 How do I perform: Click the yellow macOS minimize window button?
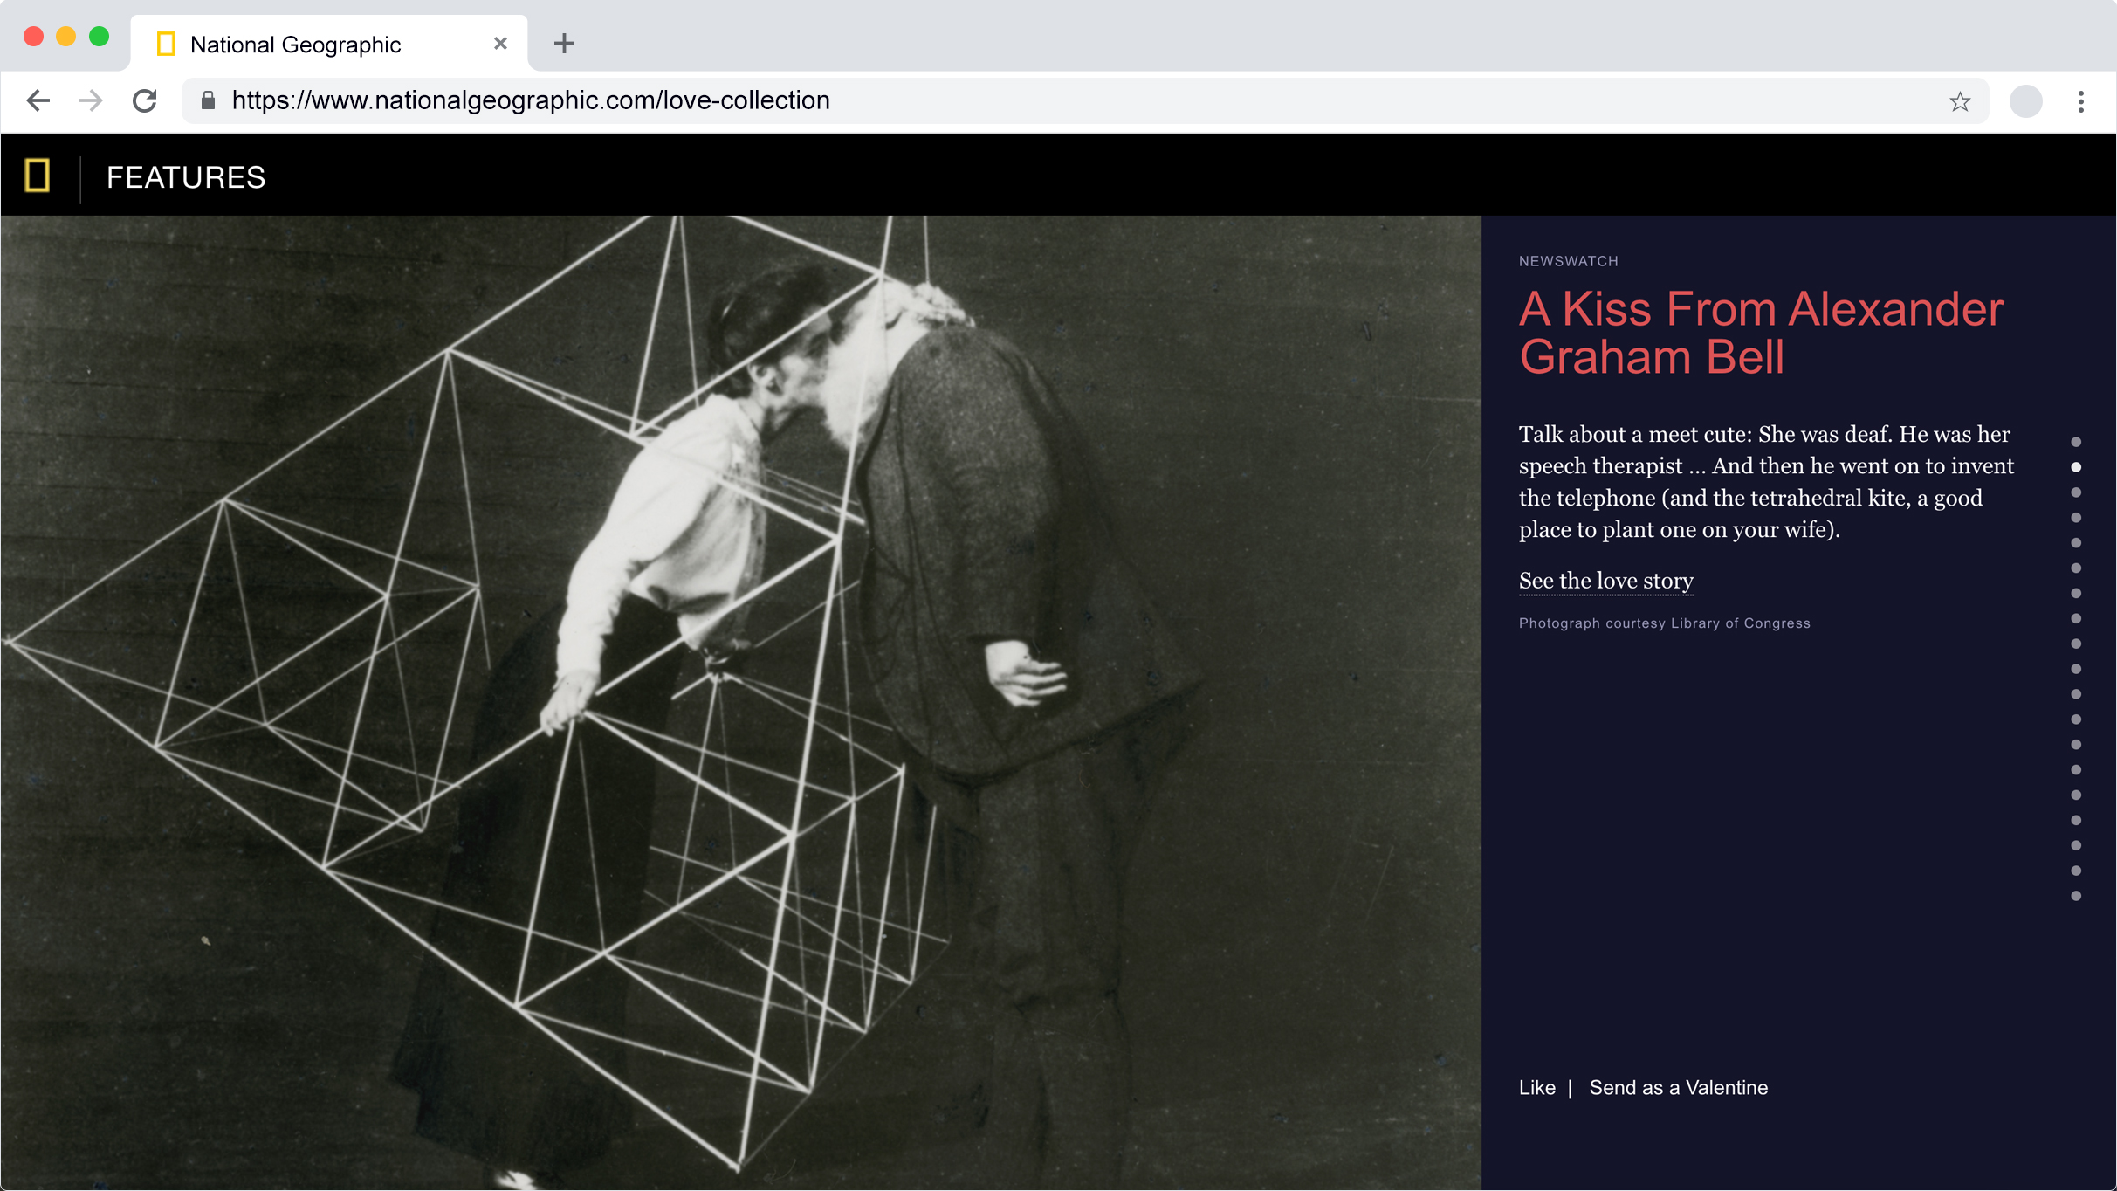click(x=66, y=36)
